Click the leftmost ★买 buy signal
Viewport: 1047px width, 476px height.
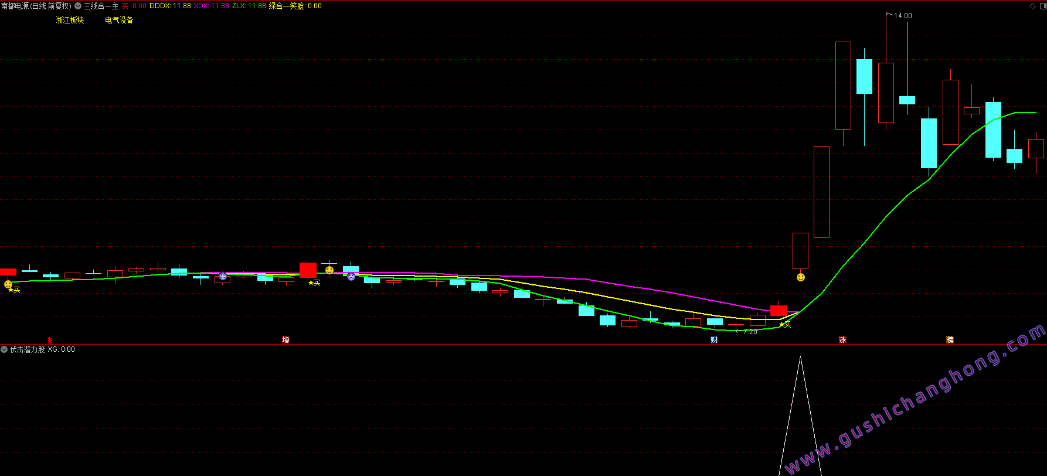(x=13, y=290)
